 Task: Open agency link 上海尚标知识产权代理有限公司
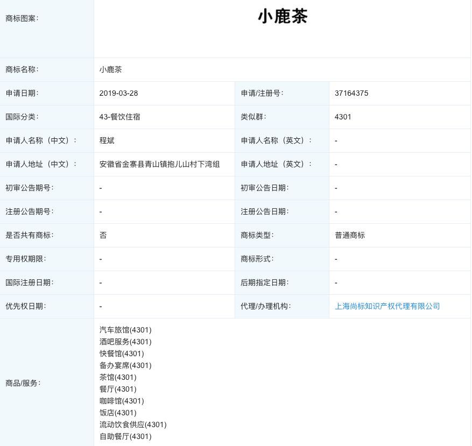(387, 306)
